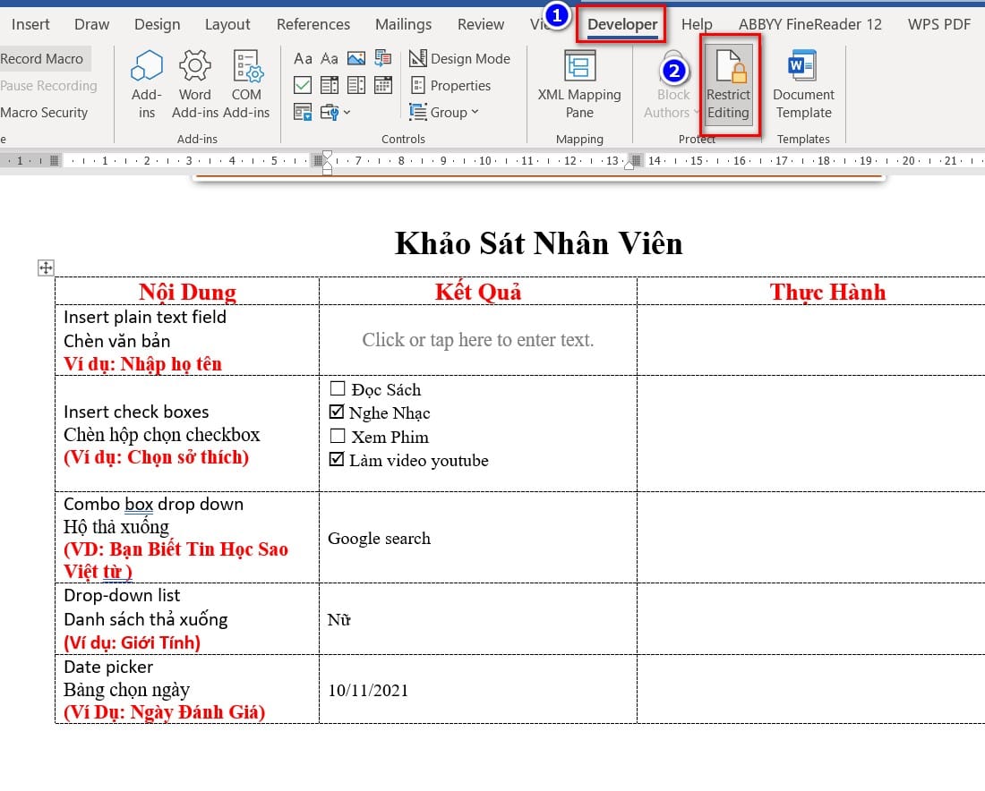Switch to the Insert tab
This screenshot has height=791, width=985.
pyautogui.click(x=30, y=24)
